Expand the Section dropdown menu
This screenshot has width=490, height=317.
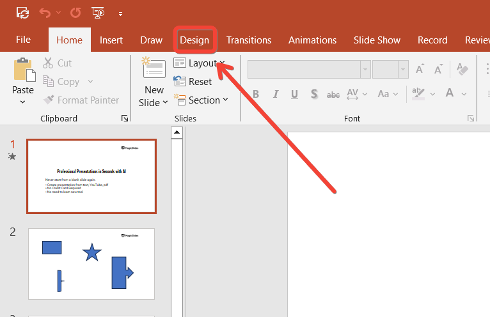point(200,100)
